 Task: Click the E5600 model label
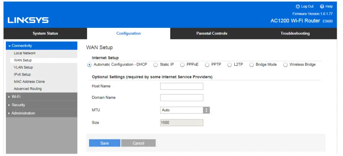[x=328, y=21]
